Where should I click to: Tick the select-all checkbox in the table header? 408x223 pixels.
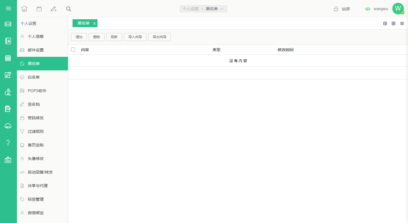[x=73, y=49]
